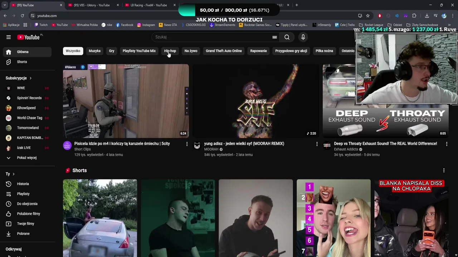458x257 pixels.
Task: Open the Twitch bookmark
Action: [x=41, y=25]
